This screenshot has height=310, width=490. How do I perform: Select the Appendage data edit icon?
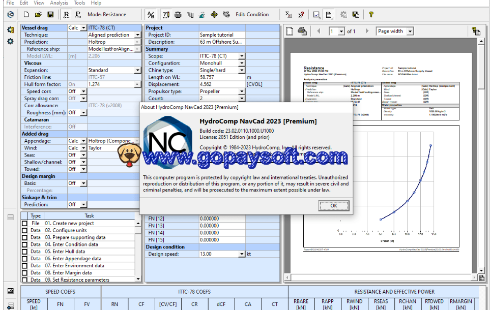coord(190,14)
